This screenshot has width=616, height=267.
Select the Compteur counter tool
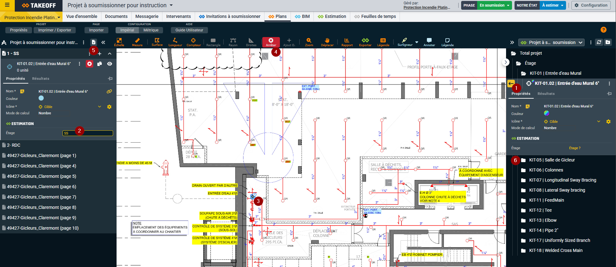pyautogui.click(x=194, y=42)
